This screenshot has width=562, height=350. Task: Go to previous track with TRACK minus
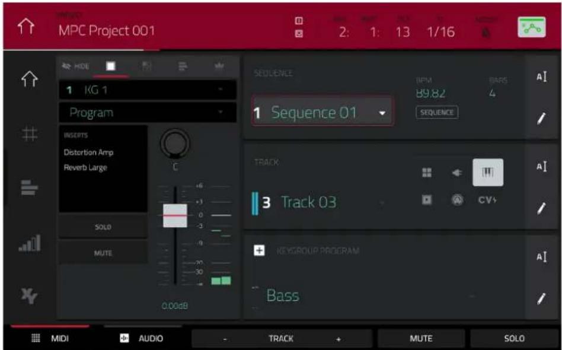point(224,339)
